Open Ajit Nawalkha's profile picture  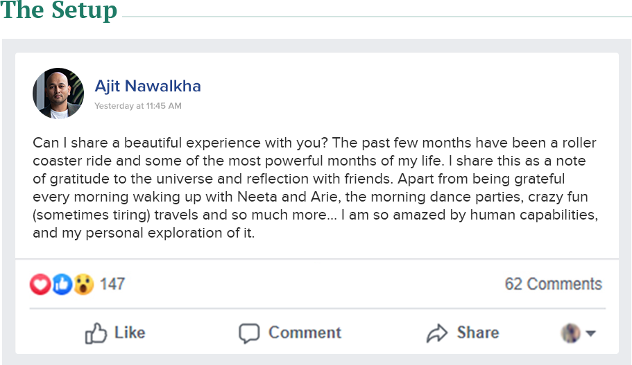coord(58,94)
